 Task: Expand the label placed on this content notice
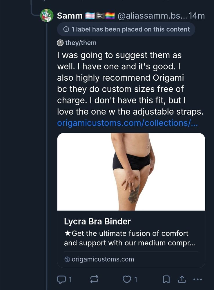[x=126, y=29]
